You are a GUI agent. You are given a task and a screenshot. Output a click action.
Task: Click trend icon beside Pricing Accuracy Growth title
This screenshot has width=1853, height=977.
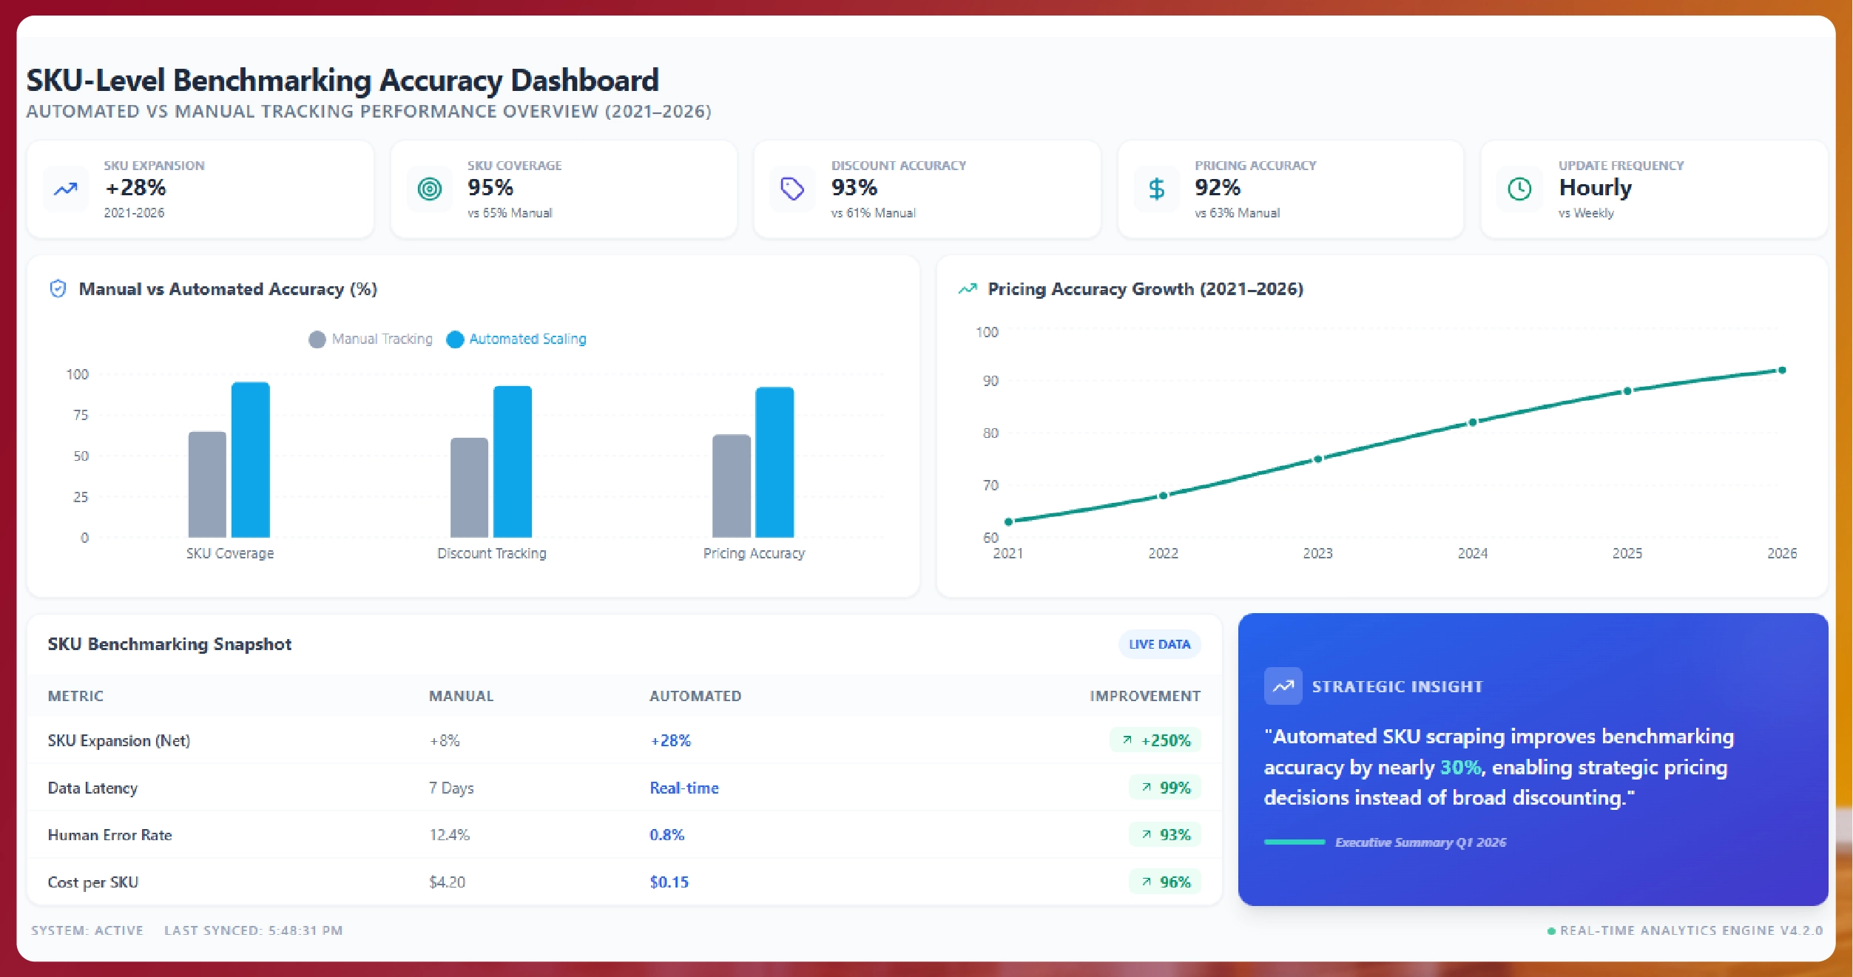tap(967, 288)
